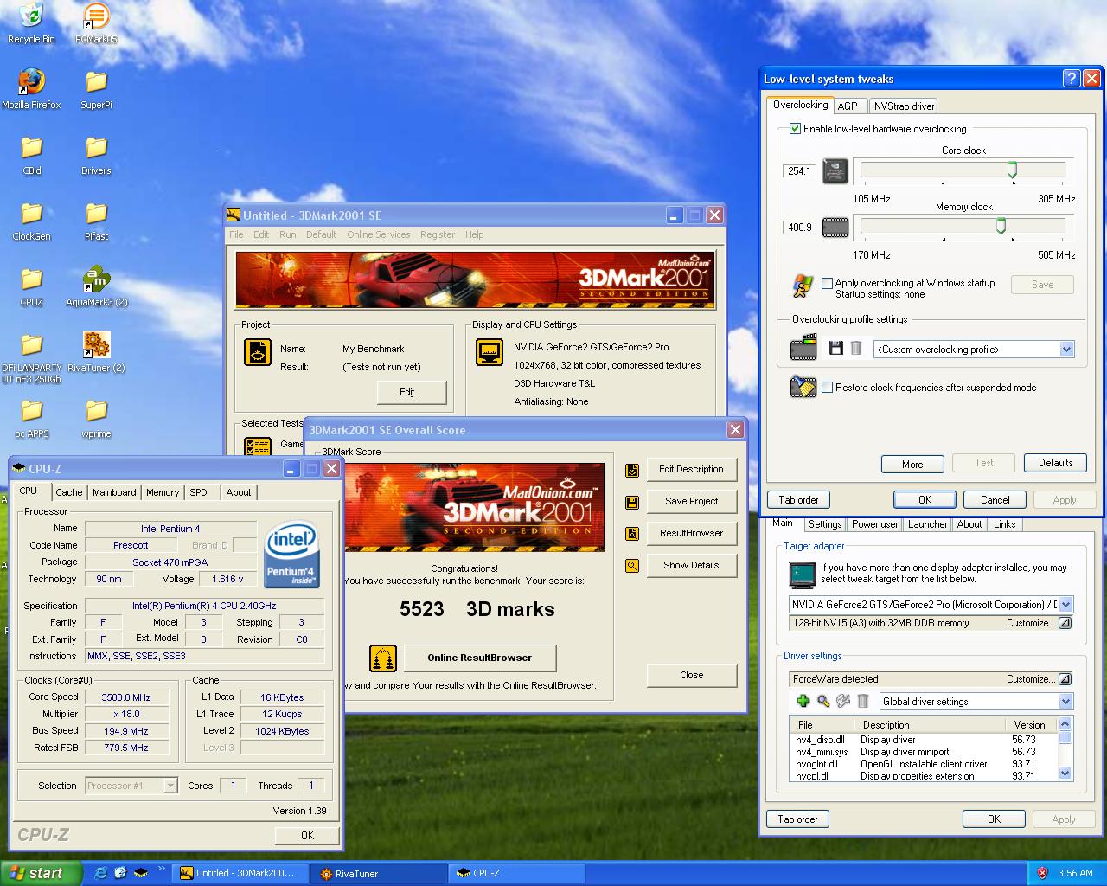The image size is (1107, 886).
Task: Check Apply overclocking at Windows startup
Action: click(828, 283)
